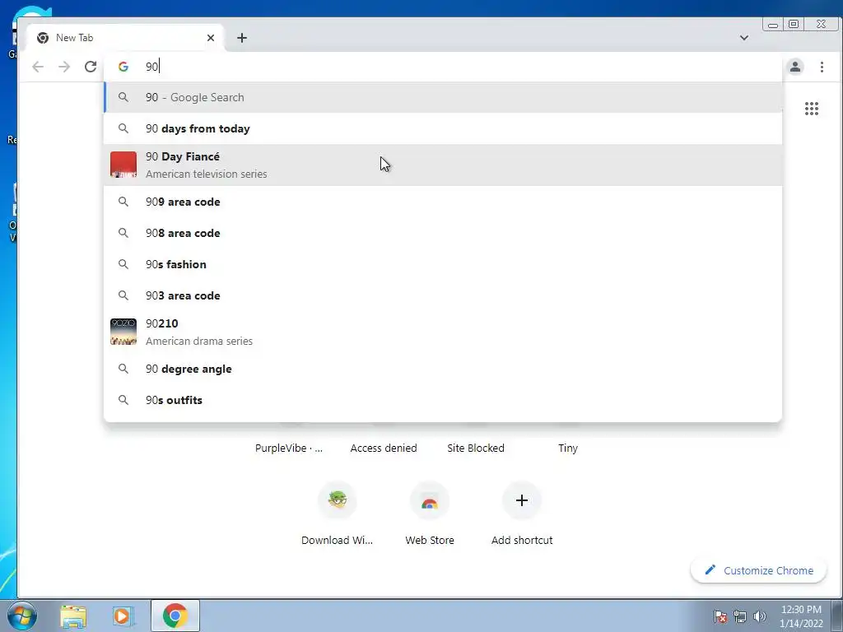Click the Google G icon in address bar
Viewport: 843px width, 632px height.
123,67
